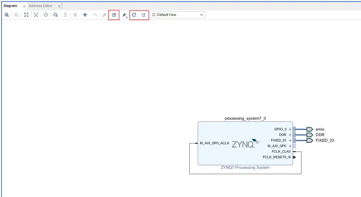
Task: Expand the M_AXI_GP0 interface plus sign
Action: (290, 146)
